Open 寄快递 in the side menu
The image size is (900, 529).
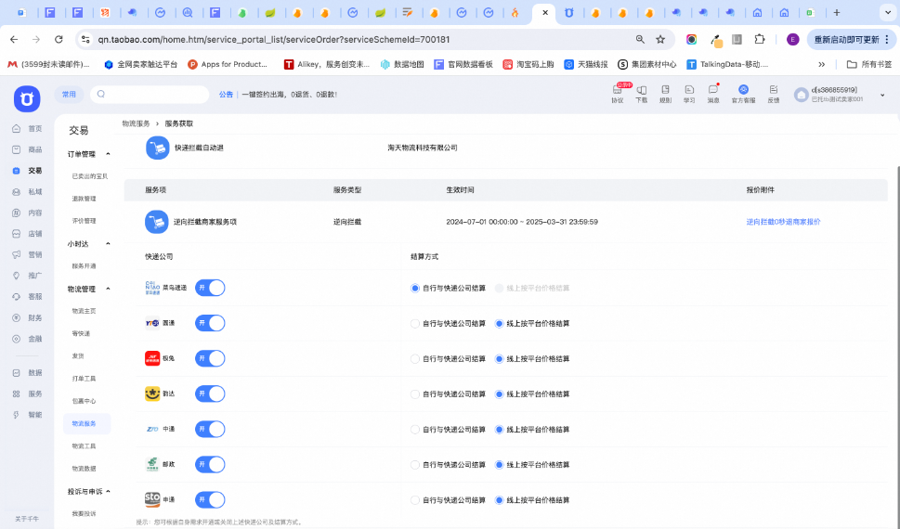tap(81, 333)
